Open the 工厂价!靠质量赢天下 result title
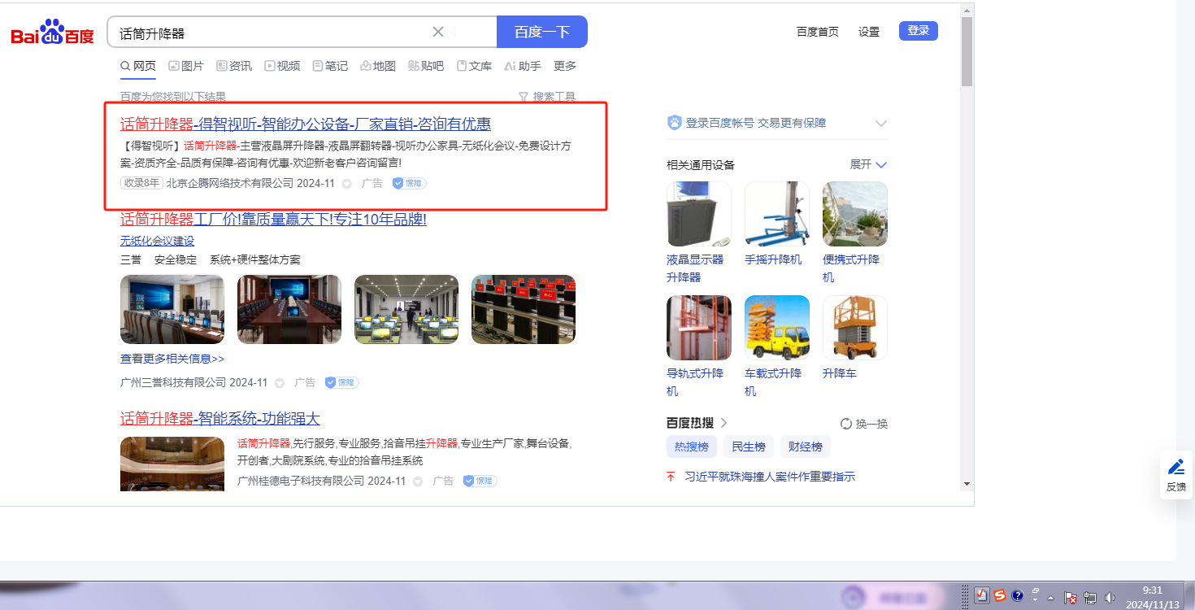The height and width of the screenshot is (610, 1195). (273, 219)
